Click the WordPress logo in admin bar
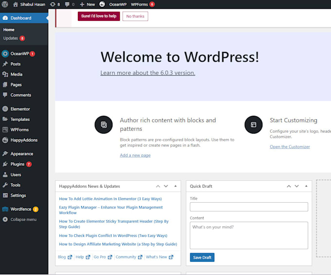This screenshot has width=331, height=275. click(x=5, y=4)
